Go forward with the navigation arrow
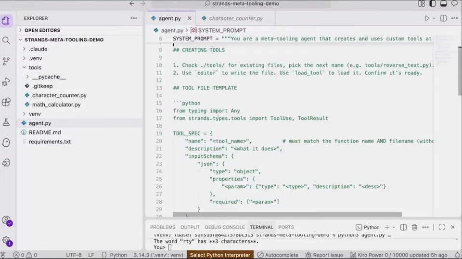This screenshot has width=462, height=259. pyautogui.click(x=143, y=3)
